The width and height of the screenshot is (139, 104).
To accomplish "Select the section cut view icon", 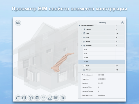I will tap(24, 98).
